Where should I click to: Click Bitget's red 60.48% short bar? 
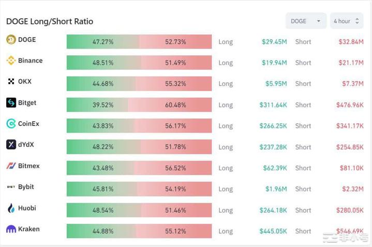pos(170,105)
